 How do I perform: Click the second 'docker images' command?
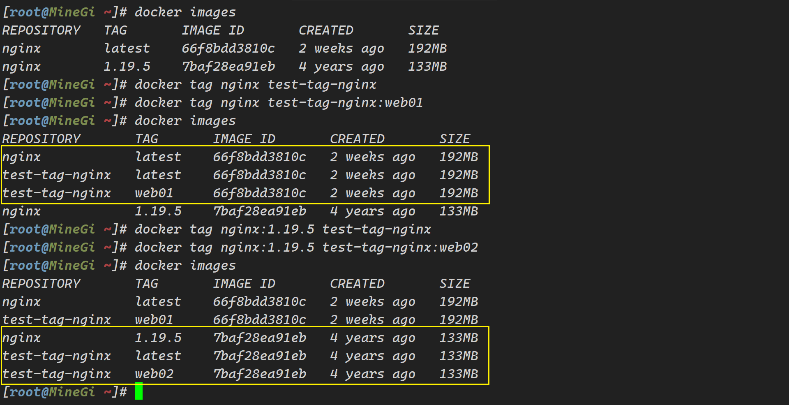(x=185, y=121)
